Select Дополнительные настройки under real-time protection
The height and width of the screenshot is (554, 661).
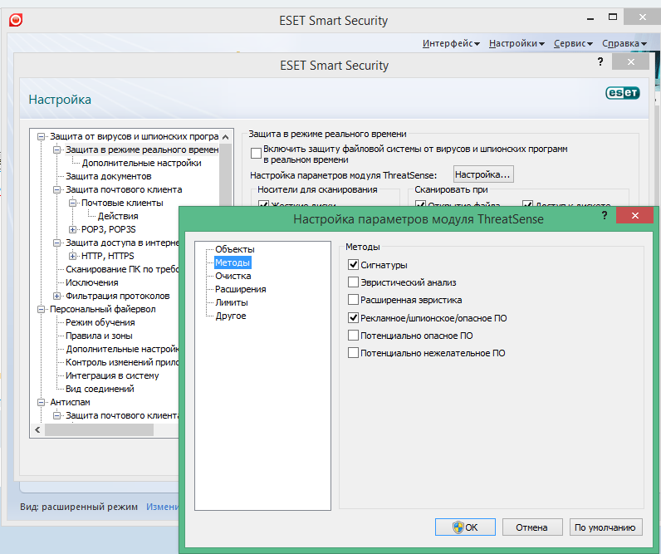[x=142, y=163]
